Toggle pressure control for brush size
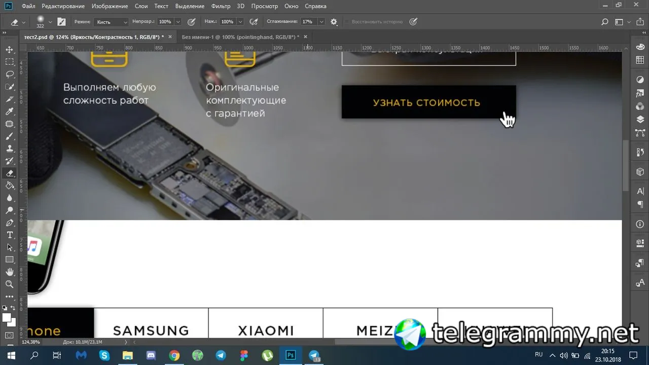 click(414, 22)
